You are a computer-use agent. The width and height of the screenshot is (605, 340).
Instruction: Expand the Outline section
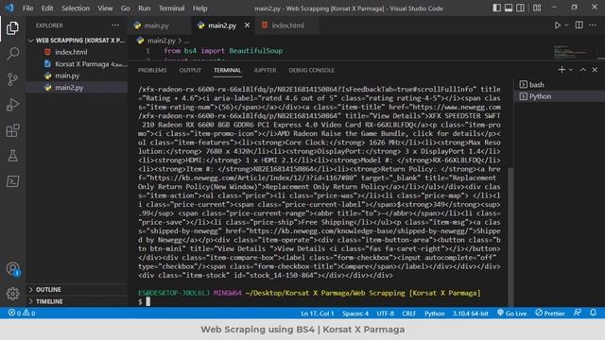click(x=78, y=290)
